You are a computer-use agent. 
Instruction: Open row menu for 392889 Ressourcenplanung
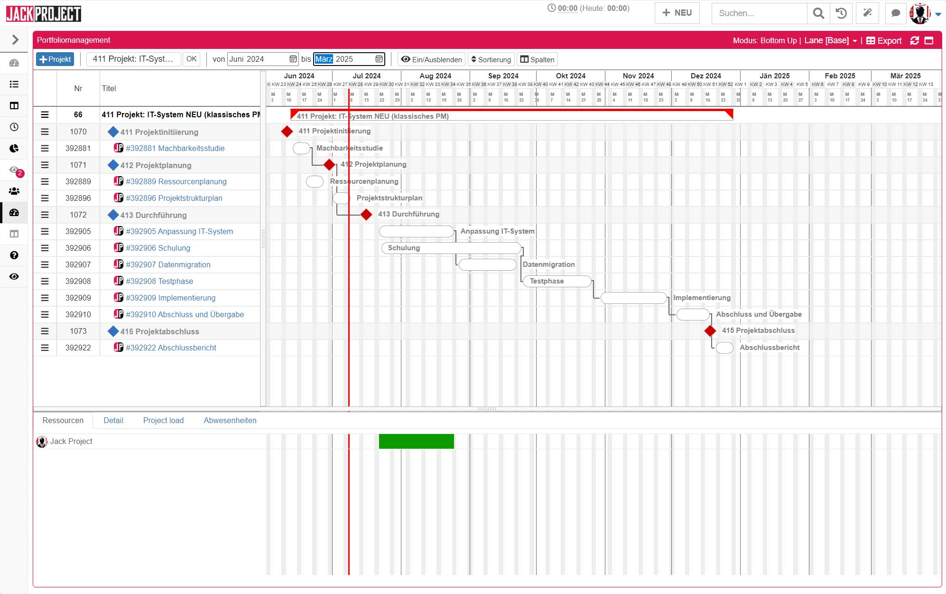coord(45,181)
